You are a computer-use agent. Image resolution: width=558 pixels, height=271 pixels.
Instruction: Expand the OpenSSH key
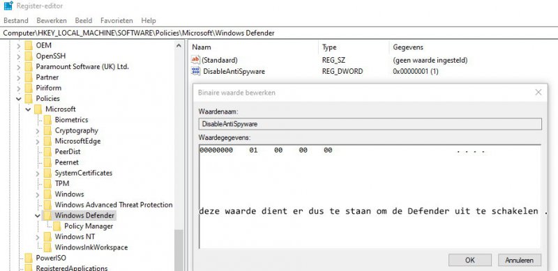pos(19,56)
